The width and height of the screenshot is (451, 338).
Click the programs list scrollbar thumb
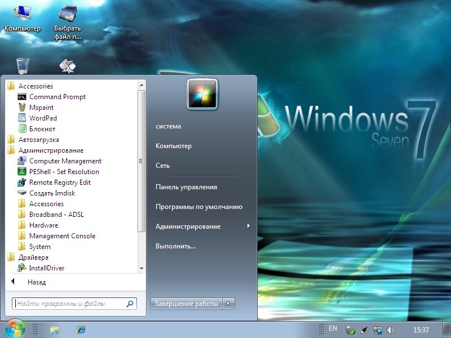click(x=142, y=161)
